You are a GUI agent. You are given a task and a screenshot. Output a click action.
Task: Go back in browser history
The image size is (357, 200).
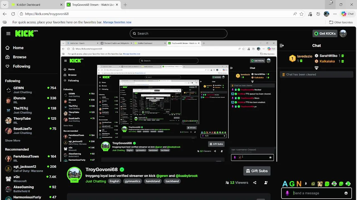(5, 14)
